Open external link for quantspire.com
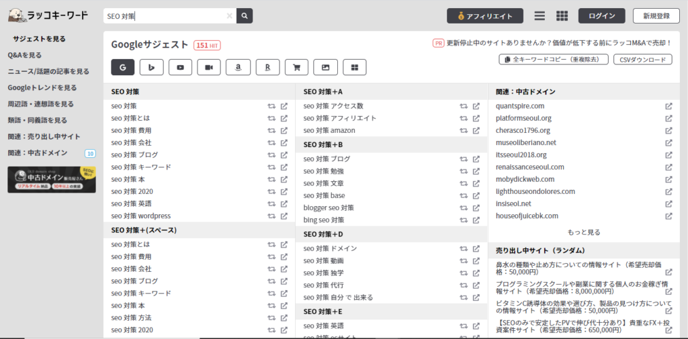The image size is (688, 339). (669, 106)
